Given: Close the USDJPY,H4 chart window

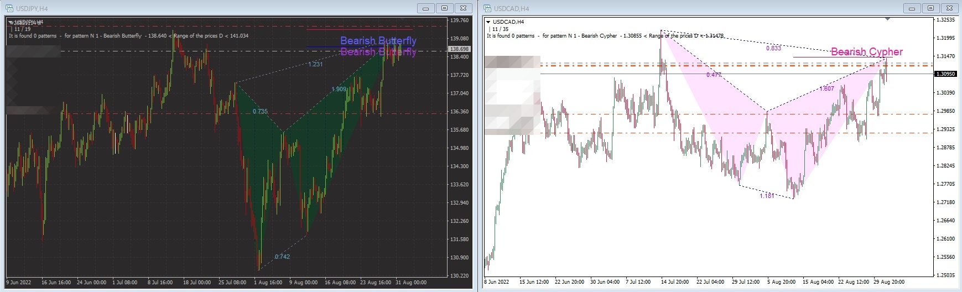Looking at the screenshot, I should coord(462,8).
